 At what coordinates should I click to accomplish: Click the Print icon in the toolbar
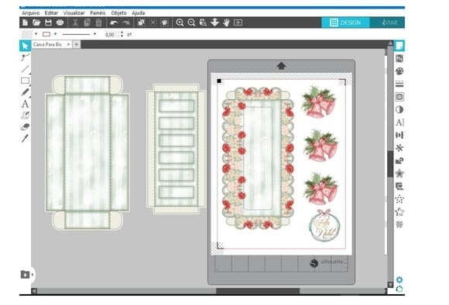coord(60,22)
